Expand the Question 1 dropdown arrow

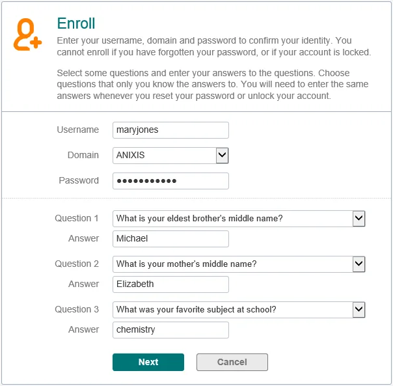pyautogui.click(x=359, y=219)
